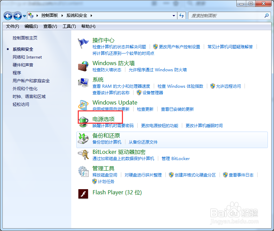
Task: Click 创建并格式化硬盘分区 link
Action: coord(195,175)
